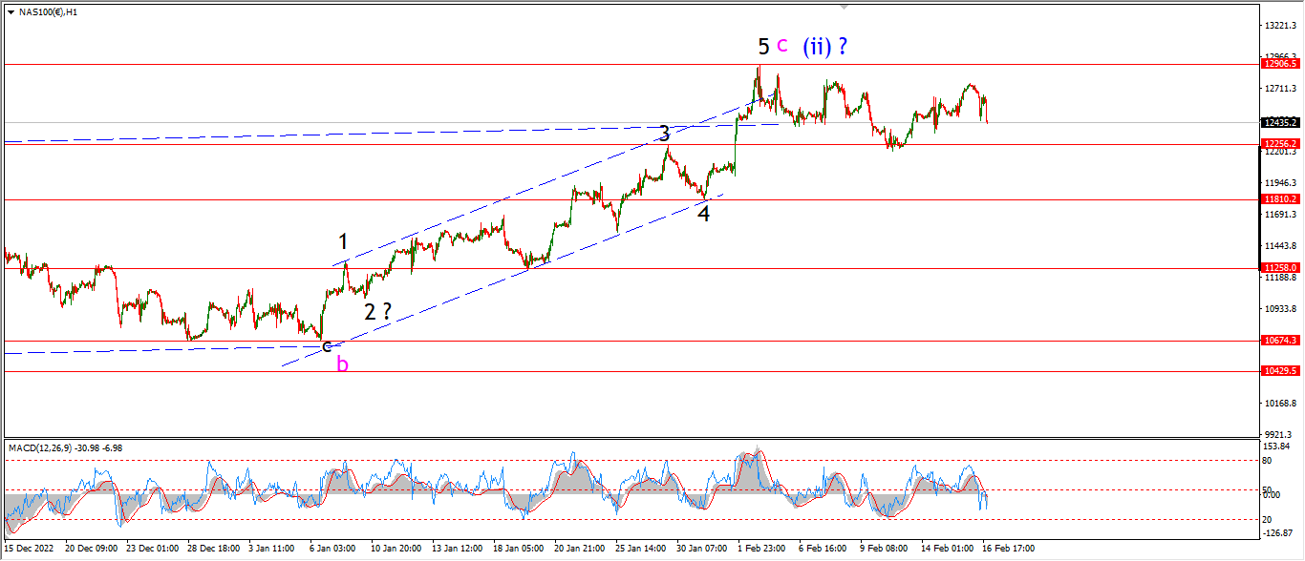The height and width of the screenshot is (561, 1305).
Task: Select the 12256.2 red price level tag
Action: [x=1280, y=144]
